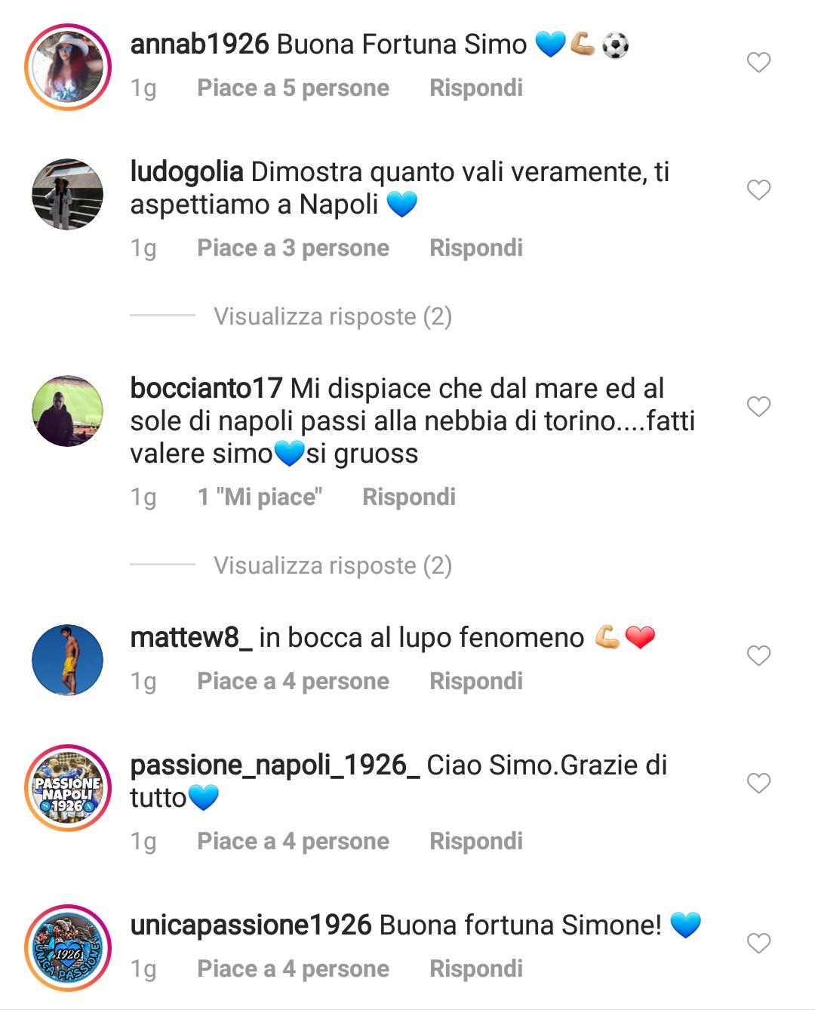This screenshot has height=1010, width=815.
Task: Open boccianto17 username link
Action: [206, 389]
